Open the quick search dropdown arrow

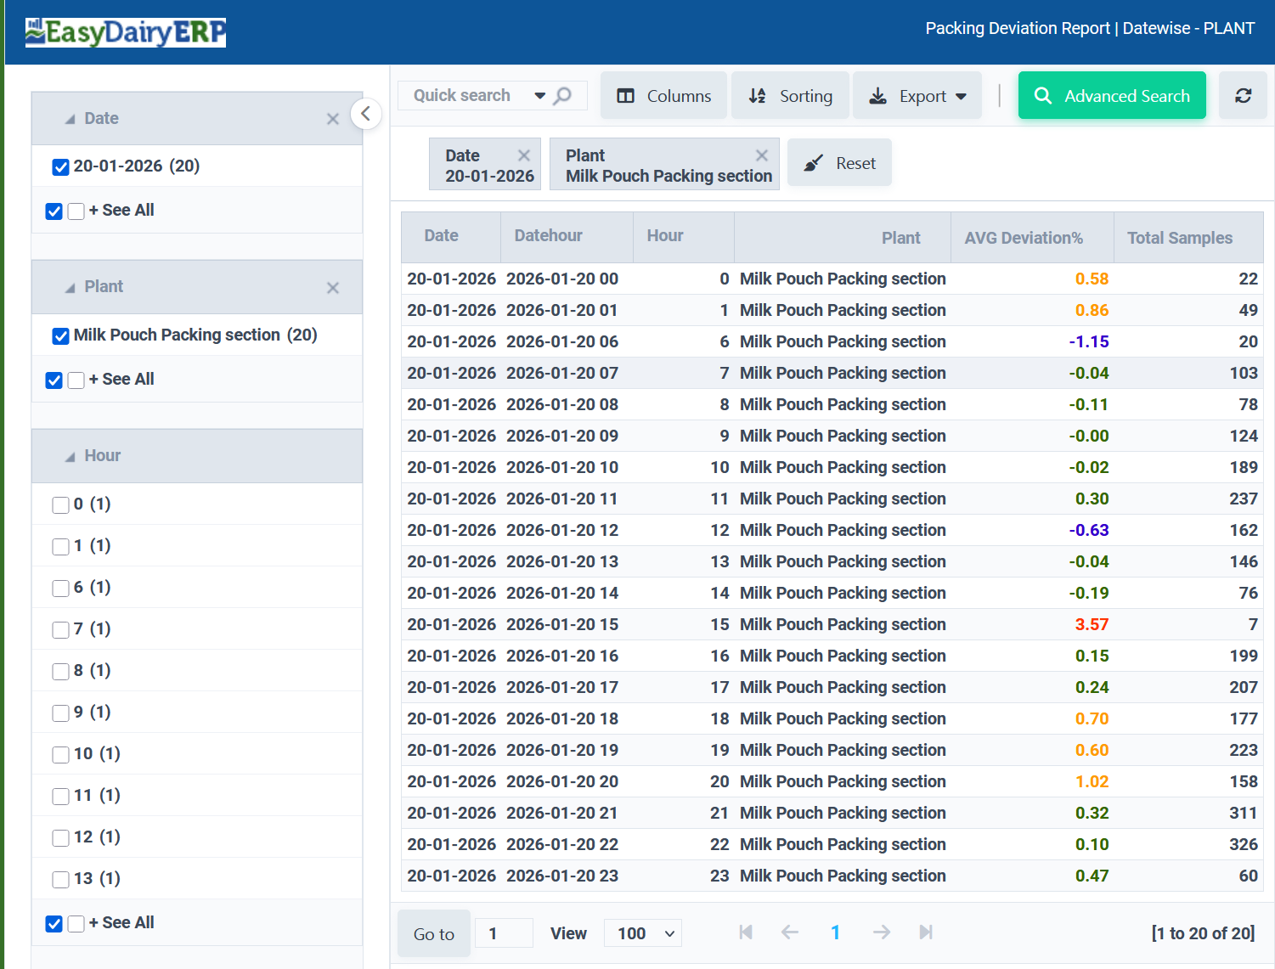pos(540,95)
